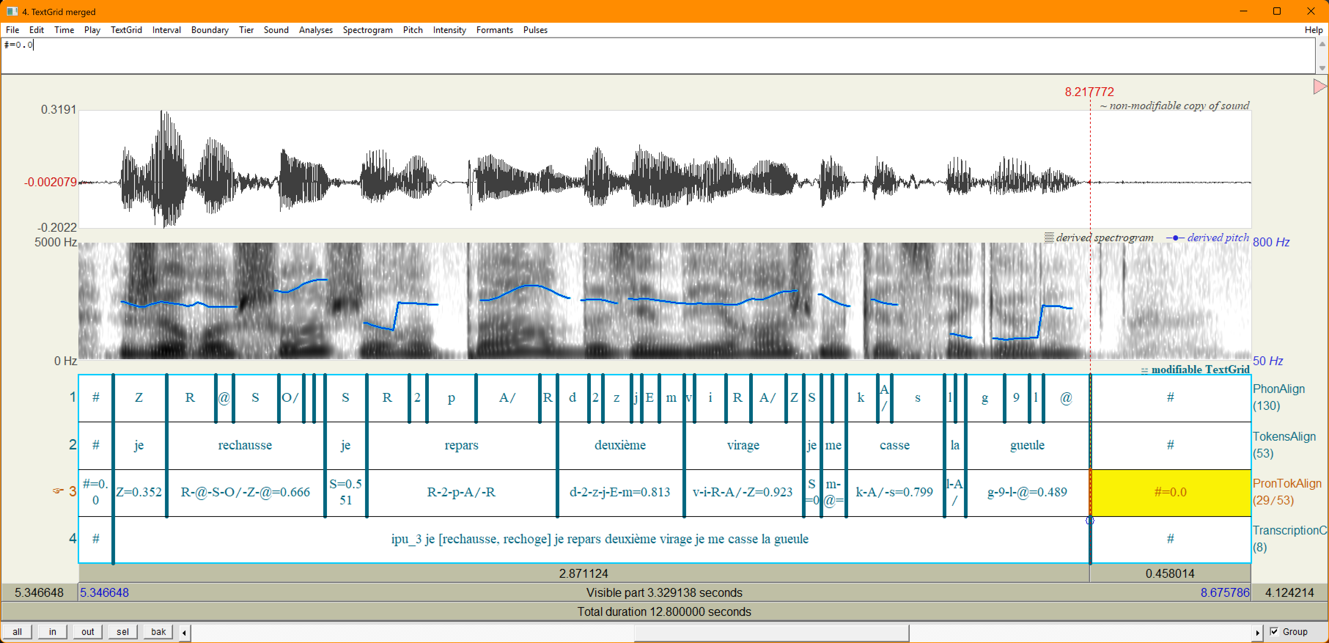1329x643 pixels.
Task: Toggle the Group checkbox
Action: click(x=1274, y=632)
